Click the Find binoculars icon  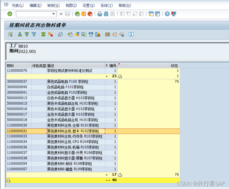coord(106,14)
